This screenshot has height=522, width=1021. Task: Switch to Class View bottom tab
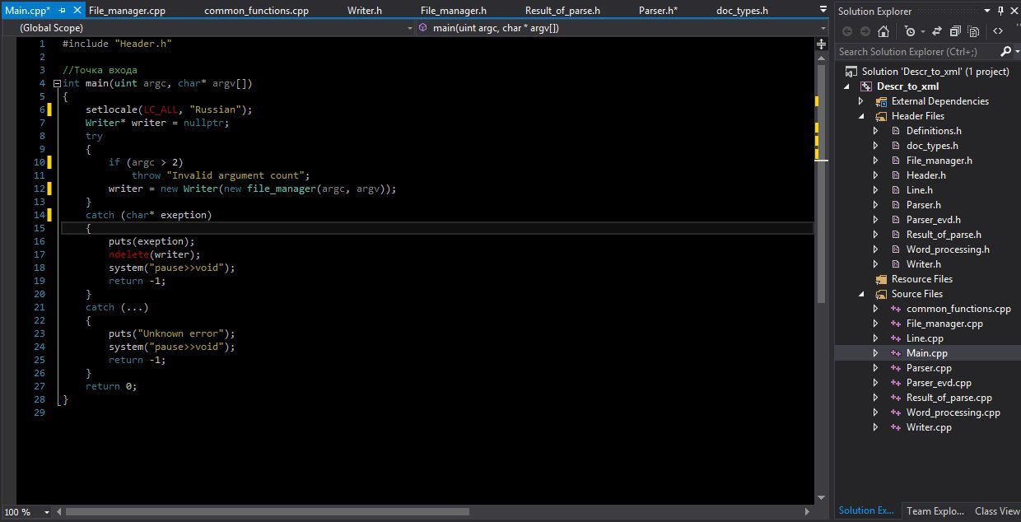click(997, 511)
